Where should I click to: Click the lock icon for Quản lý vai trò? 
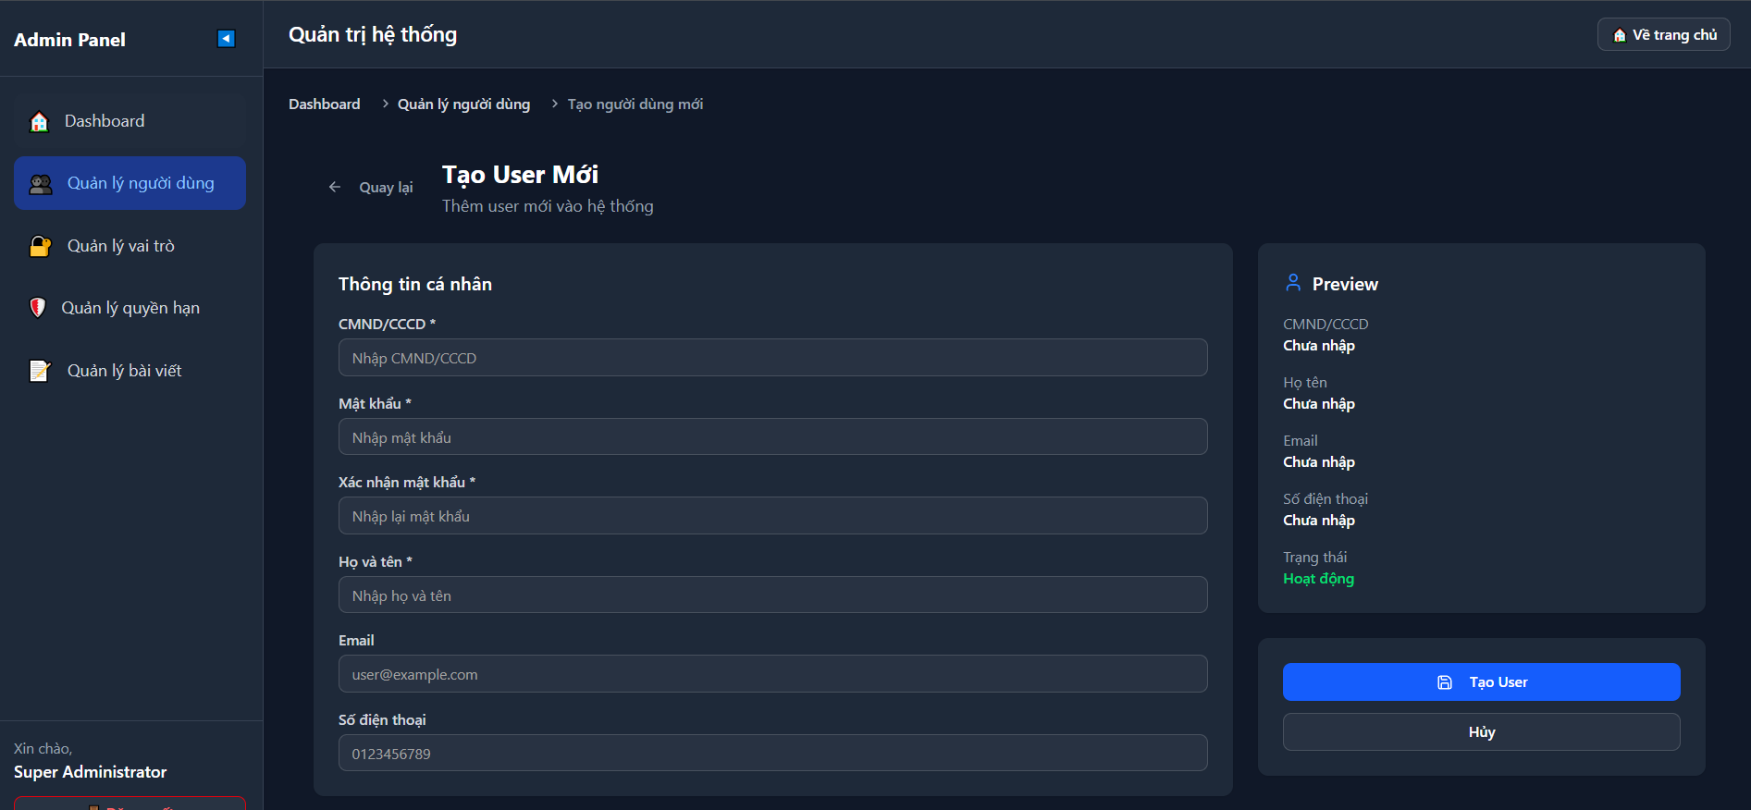tap(40, 246)
